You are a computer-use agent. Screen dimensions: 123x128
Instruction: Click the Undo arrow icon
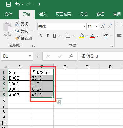point(18,4)
